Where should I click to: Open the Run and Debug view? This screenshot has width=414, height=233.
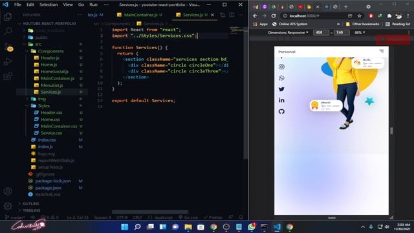8,61
